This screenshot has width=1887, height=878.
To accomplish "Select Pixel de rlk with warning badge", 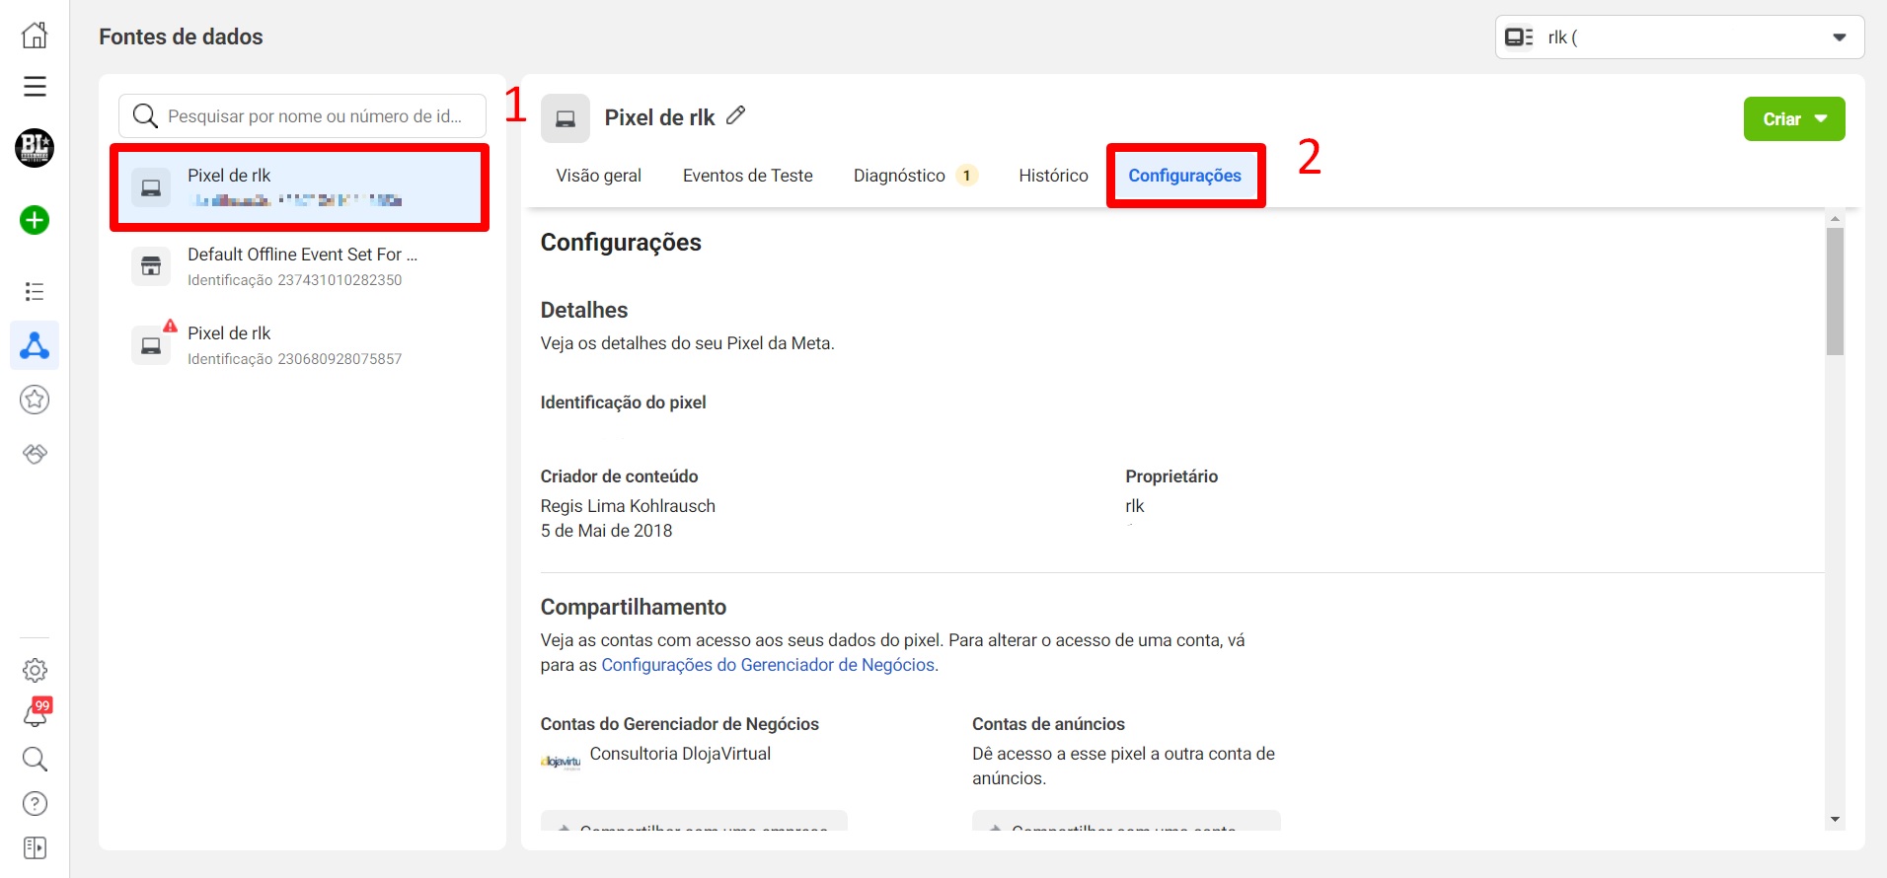I will pyautogui.click(x=300, y=345).
